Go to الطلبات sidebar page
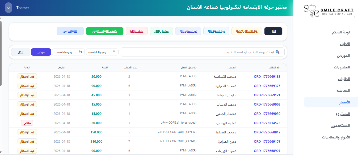 click(x=344, y=79)
